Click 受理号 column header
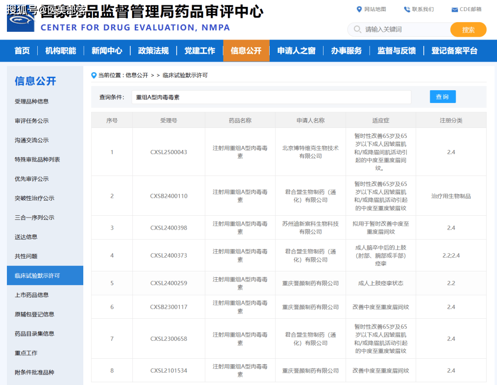 (168, 121)
